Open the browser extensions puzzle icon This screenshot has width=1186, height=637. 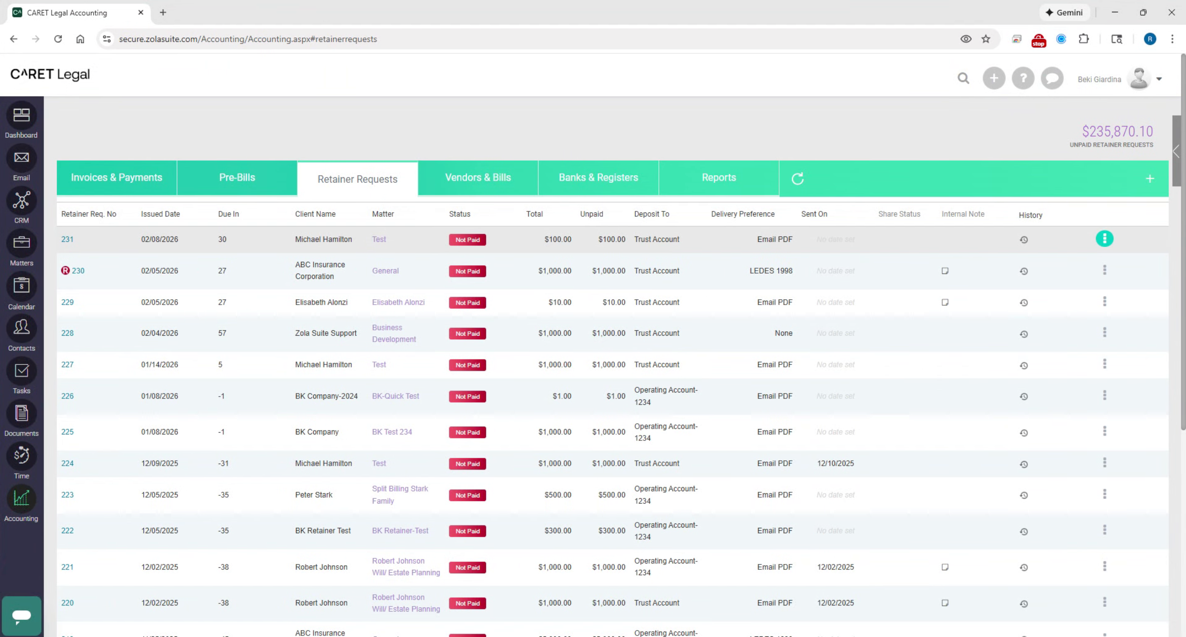1084,39
